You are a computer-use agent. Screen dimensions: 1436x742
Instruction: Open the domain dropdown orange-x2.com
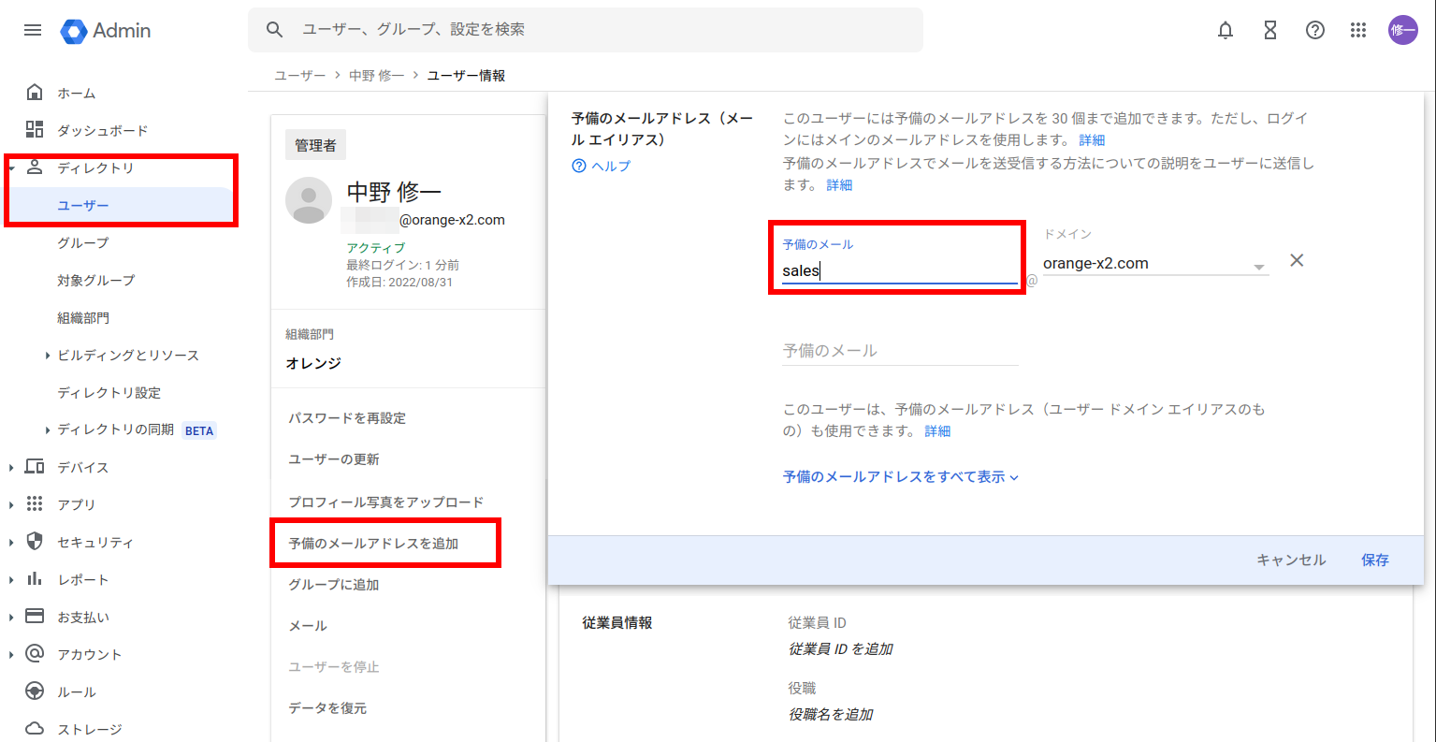point(1154,264)
